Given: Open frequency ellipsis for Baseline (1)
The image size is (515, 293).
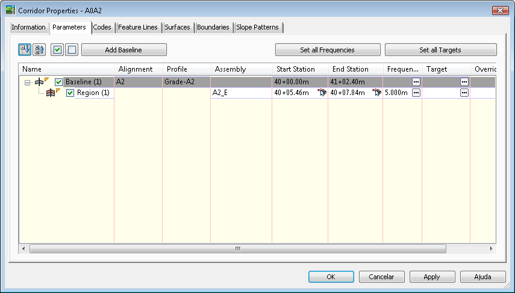Looking at the screenshot, I should point(416,82).
